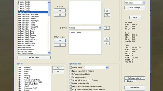This screenshot has width=163, height=91.
Task: Enable Nu ataca monstrii option
Action: (x=71, y=77)
